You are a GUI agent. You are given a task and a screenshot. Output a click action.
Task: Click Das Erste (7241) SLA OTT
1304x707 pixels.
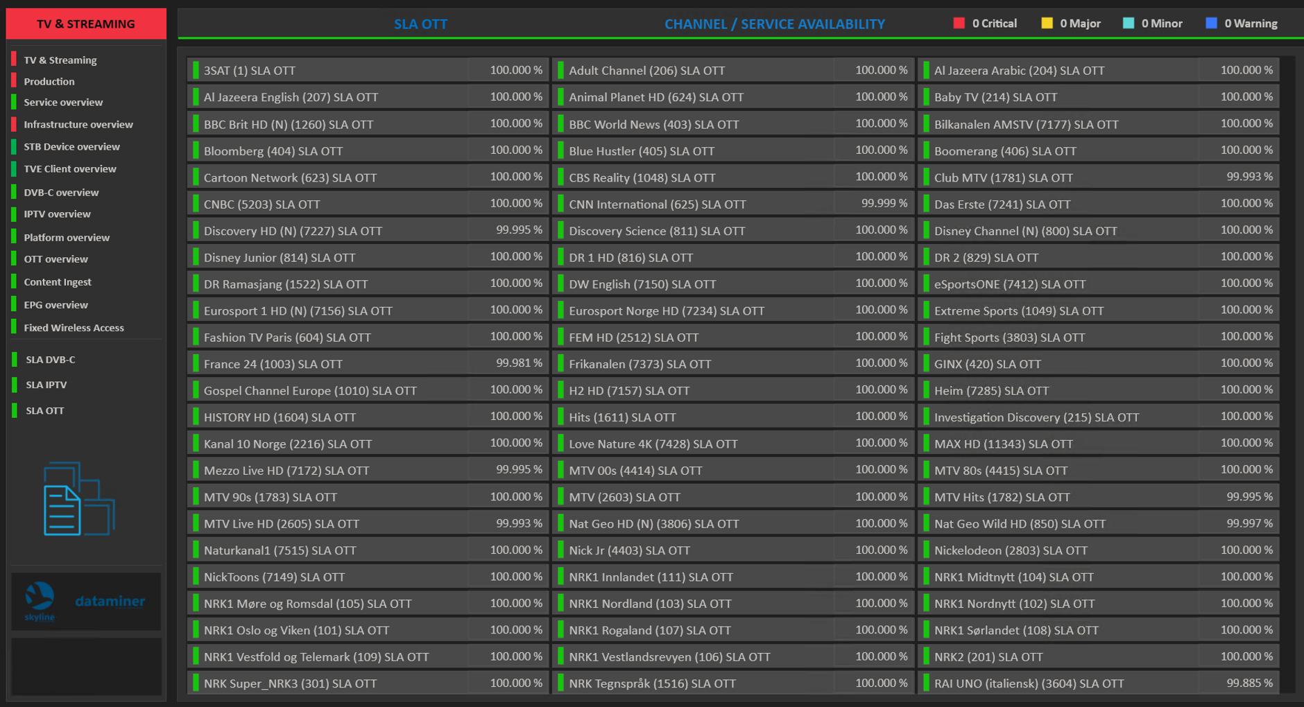[x=1099, y=204]
